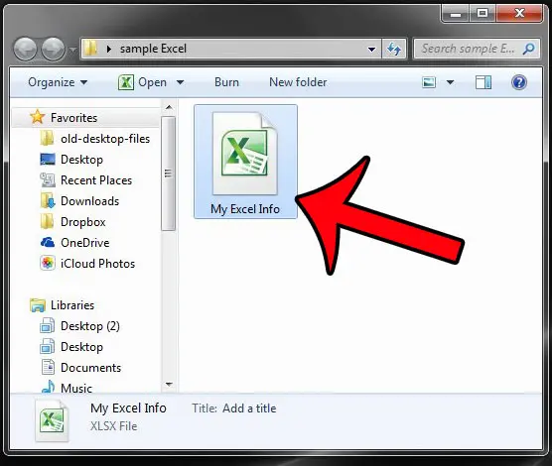Viewport: 552px width, 466px height.
Task: Click the Downloads folder icon
Action: 48,201
